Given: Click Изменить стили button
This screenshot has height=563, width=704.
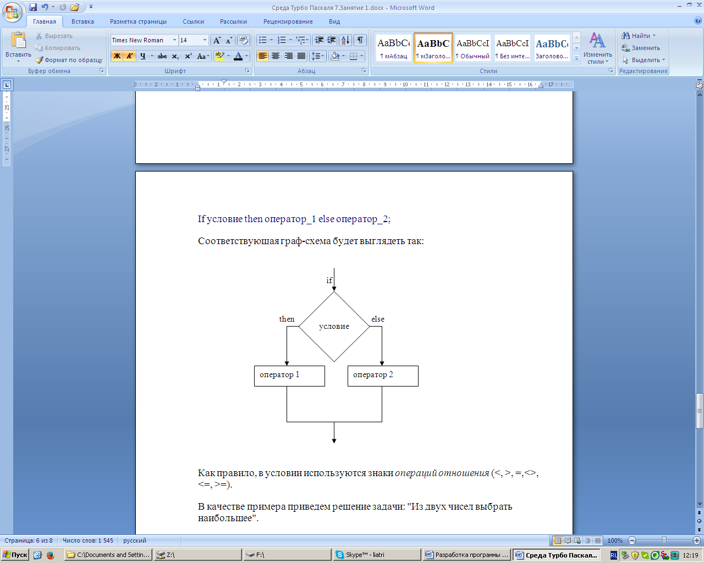Looking at the screenshot, I should 598,48.
